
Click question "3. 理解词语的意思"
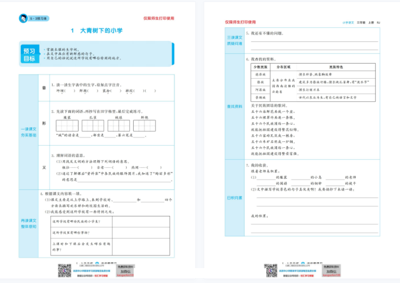(x=68, y=155)
